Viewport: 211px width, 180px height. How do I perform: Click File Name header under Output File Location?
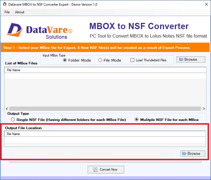pos(105,134)
